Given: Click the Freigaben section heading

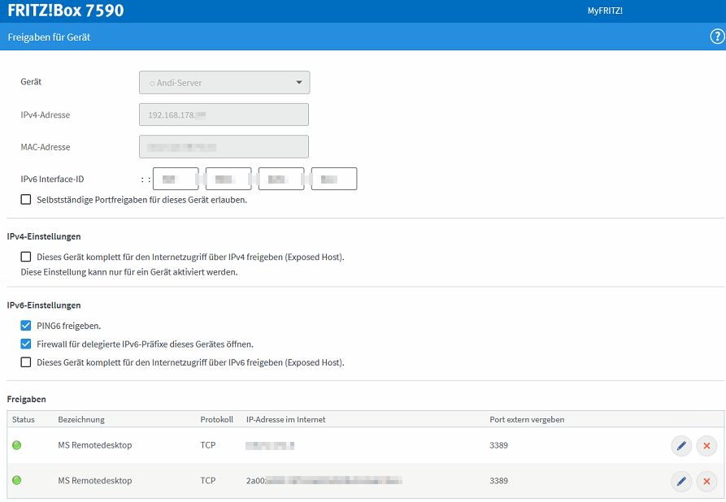Looking at the screenshot, I should click(26, 400).
